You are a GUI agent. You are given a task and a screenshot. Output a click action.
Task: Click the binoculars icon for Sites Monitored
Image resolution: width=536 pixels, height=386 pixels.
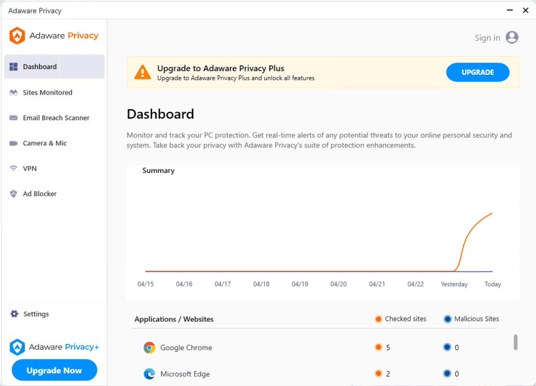(x=14, y=92)
